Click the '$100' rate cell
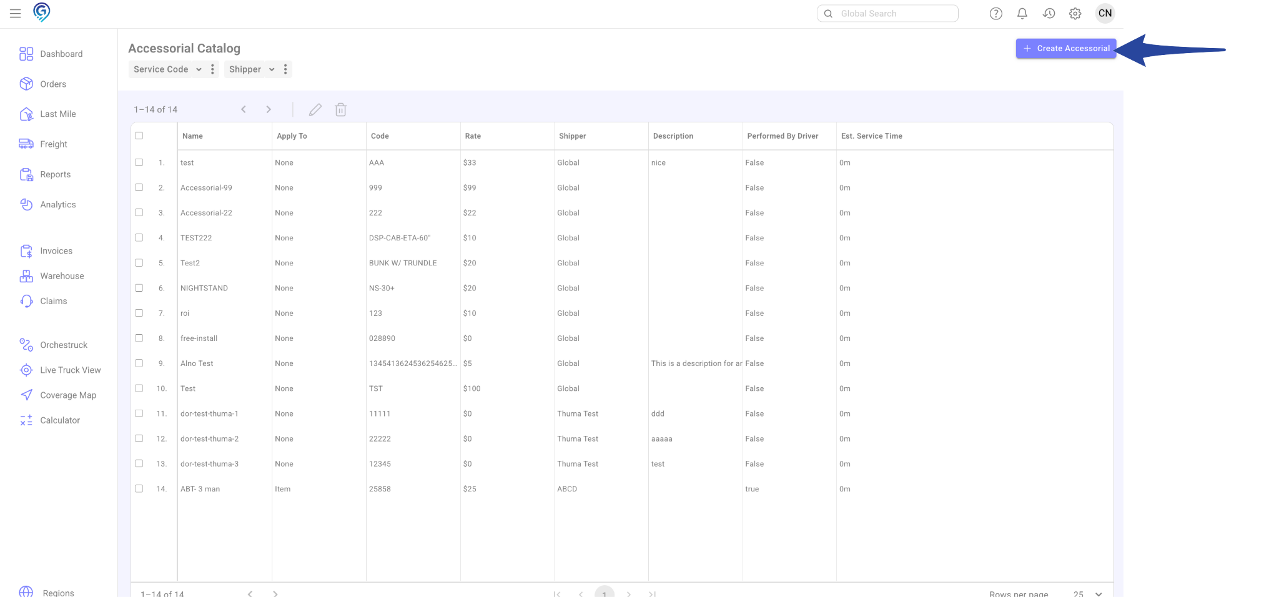 pos(472,388)
